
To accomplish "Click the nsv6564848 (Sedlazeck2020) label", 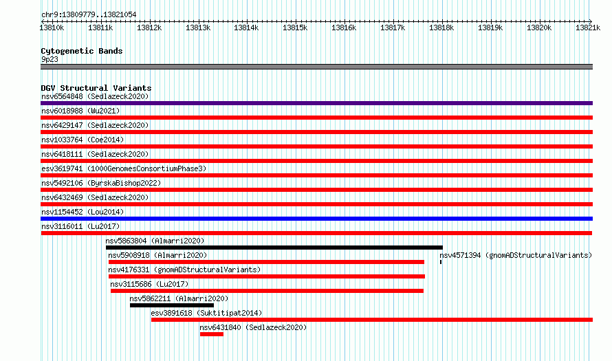I will pyautogui.click(x=95, y=96).
